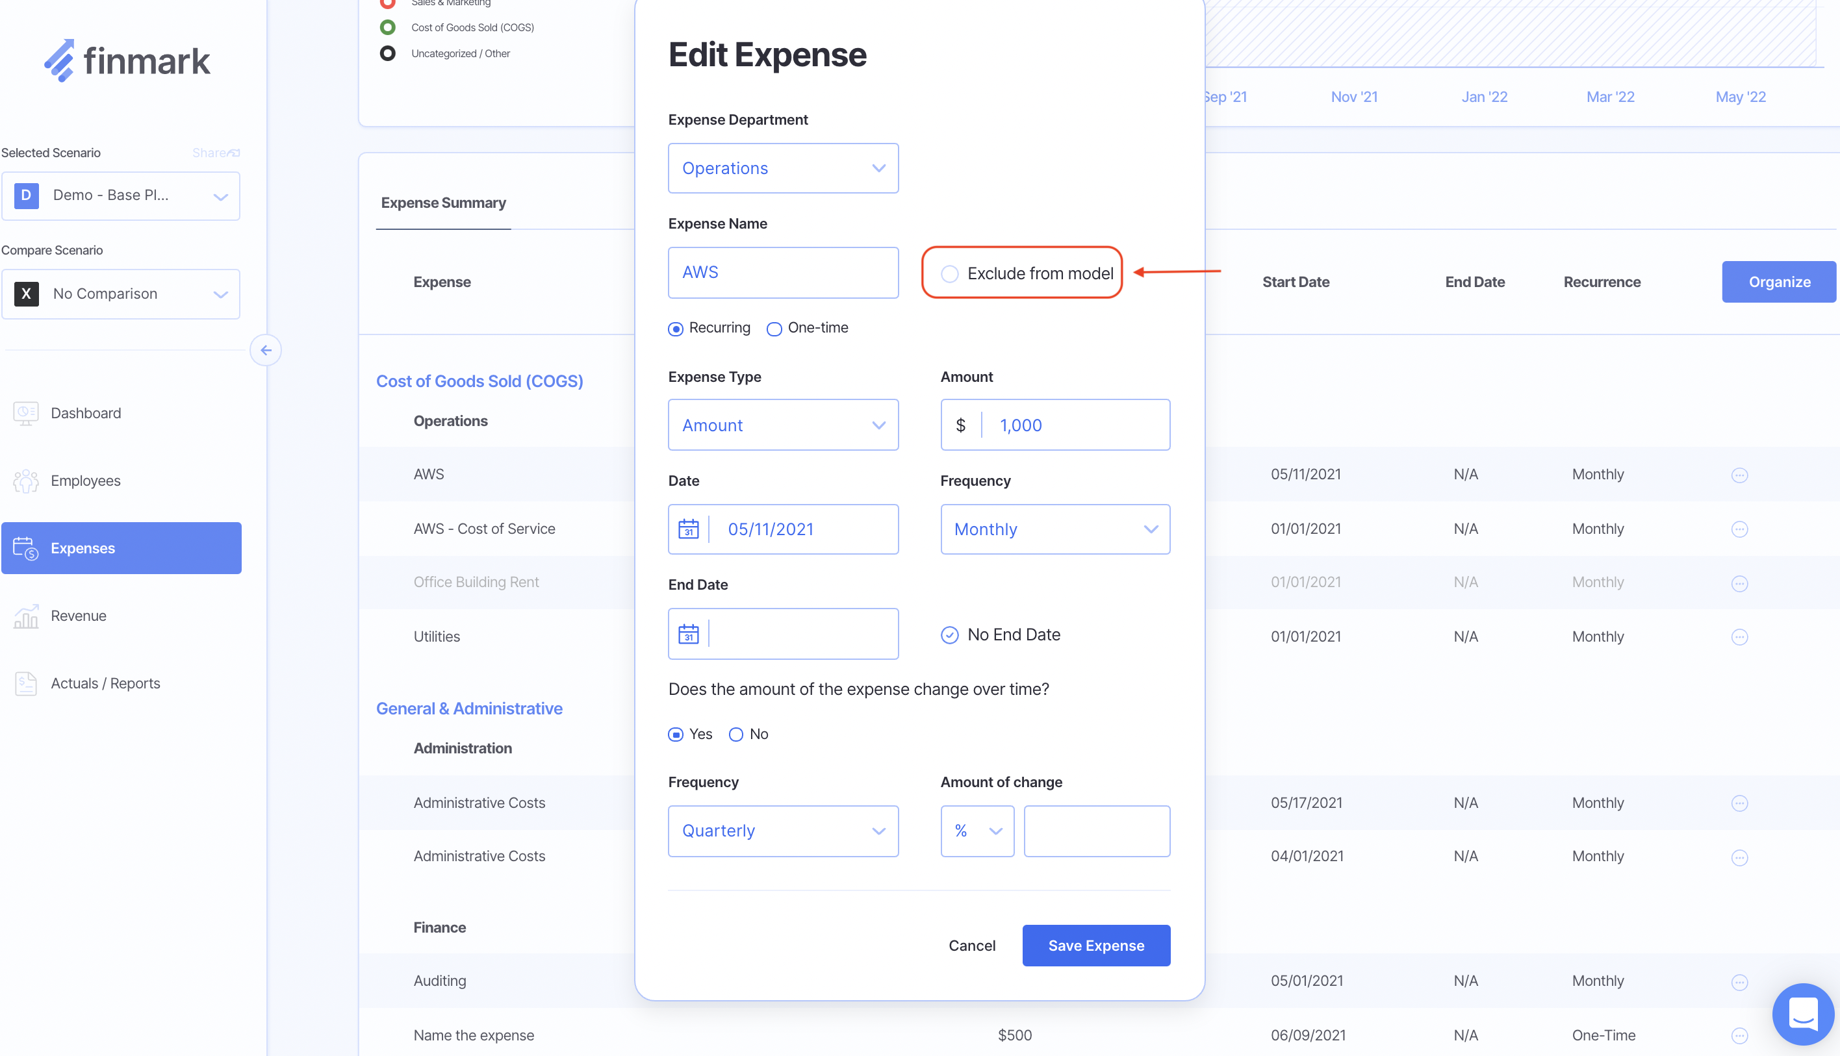The height and width of the screenshot is (1056, 1840).
Task: Cancel the Edit Expense dialog
Action: point(971,946)
